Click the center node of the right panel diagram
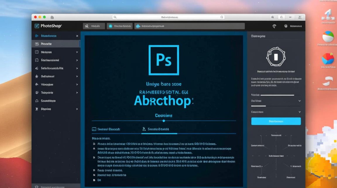337x188 pixels. (x=276, y=156)
